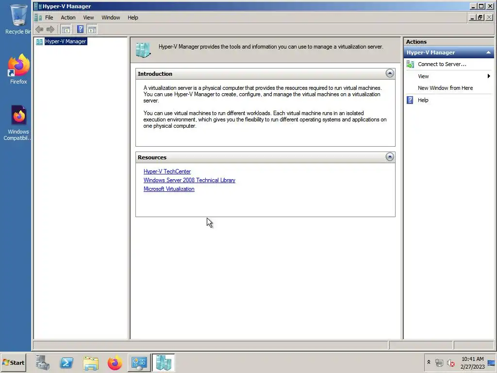Screen dimensions: 497x373
Task: Select the Windows Compatibility desktop file icon
Action: (18, 123)
